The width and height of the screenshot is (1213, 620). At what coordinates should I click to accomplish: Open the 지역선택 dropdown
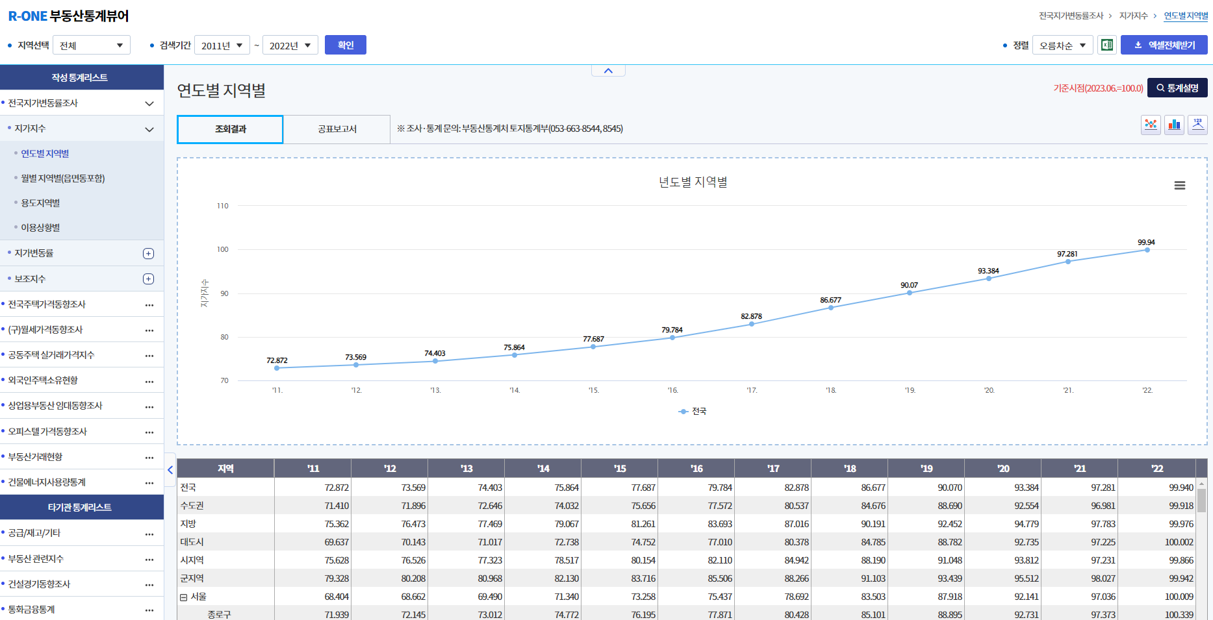(x=92, y=45)
